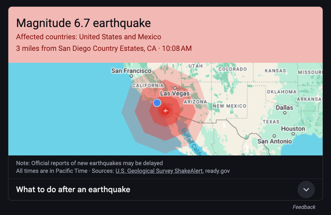Click the Houston city marker dot

[x=293, y=134]
